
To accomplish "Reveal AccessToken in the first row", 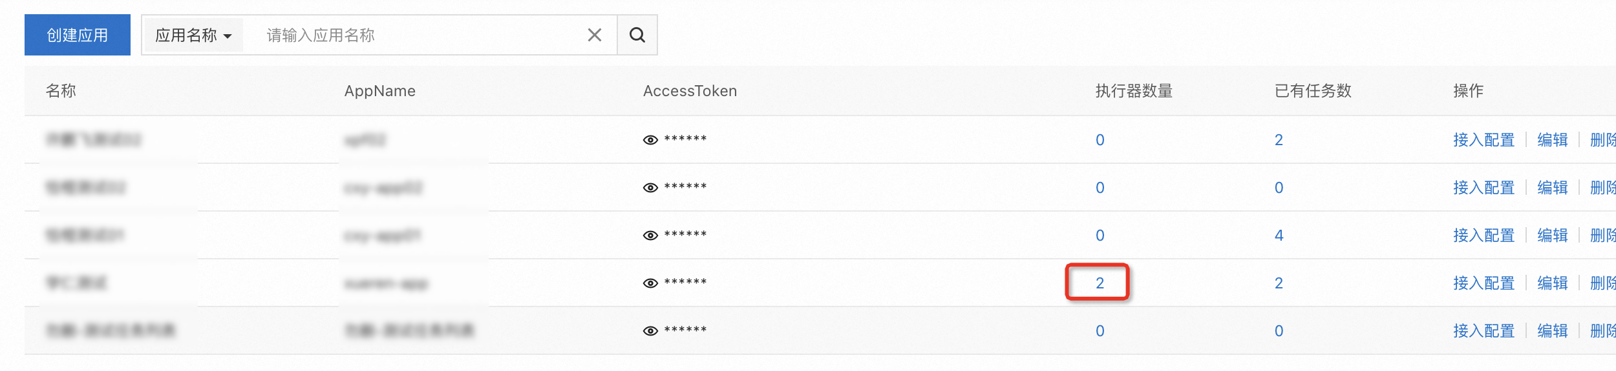I will click(650, 140).
